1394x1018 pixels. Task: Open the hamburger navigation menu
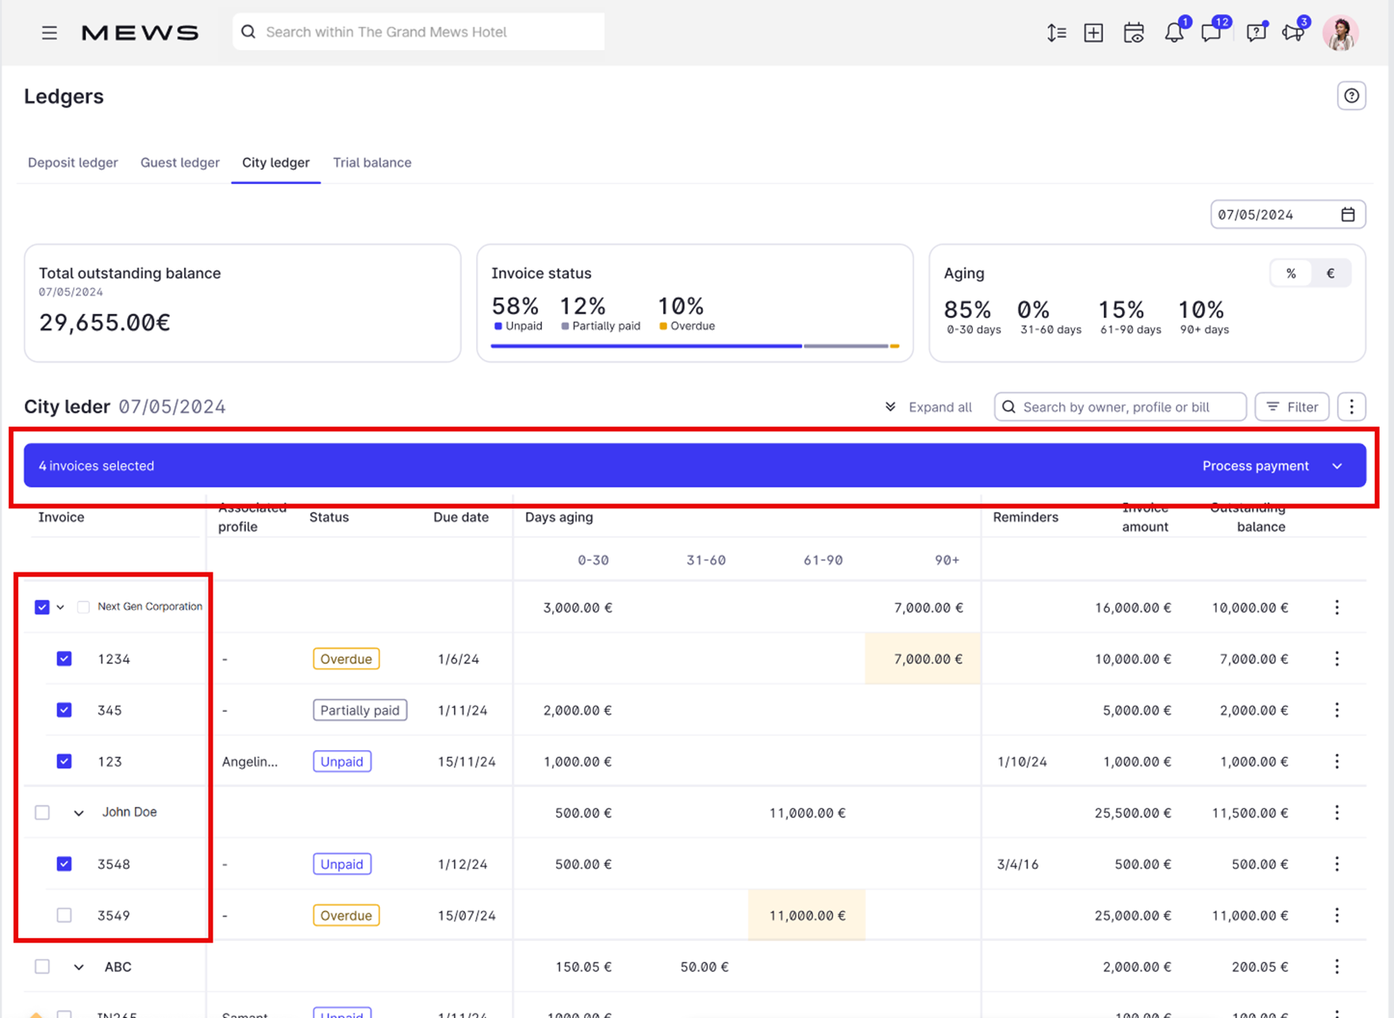49,33
